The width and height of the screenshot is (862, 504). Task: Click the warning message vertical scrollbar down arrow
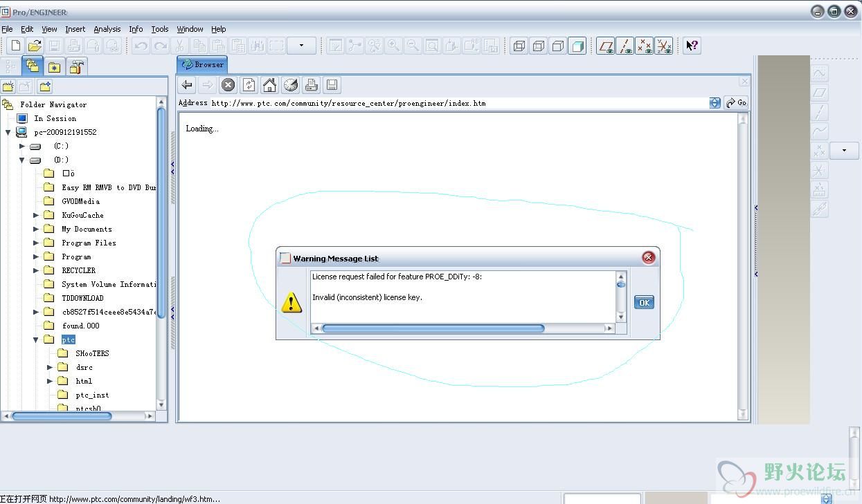620,317
